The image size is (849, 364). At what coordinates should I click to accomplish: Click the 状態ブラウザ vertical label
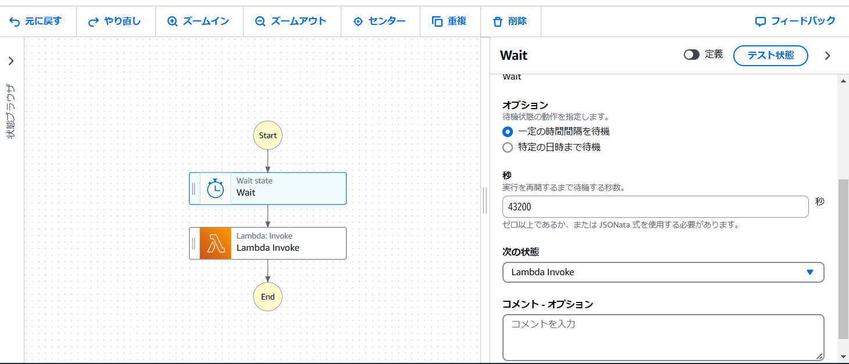click(x=11, y=111)
